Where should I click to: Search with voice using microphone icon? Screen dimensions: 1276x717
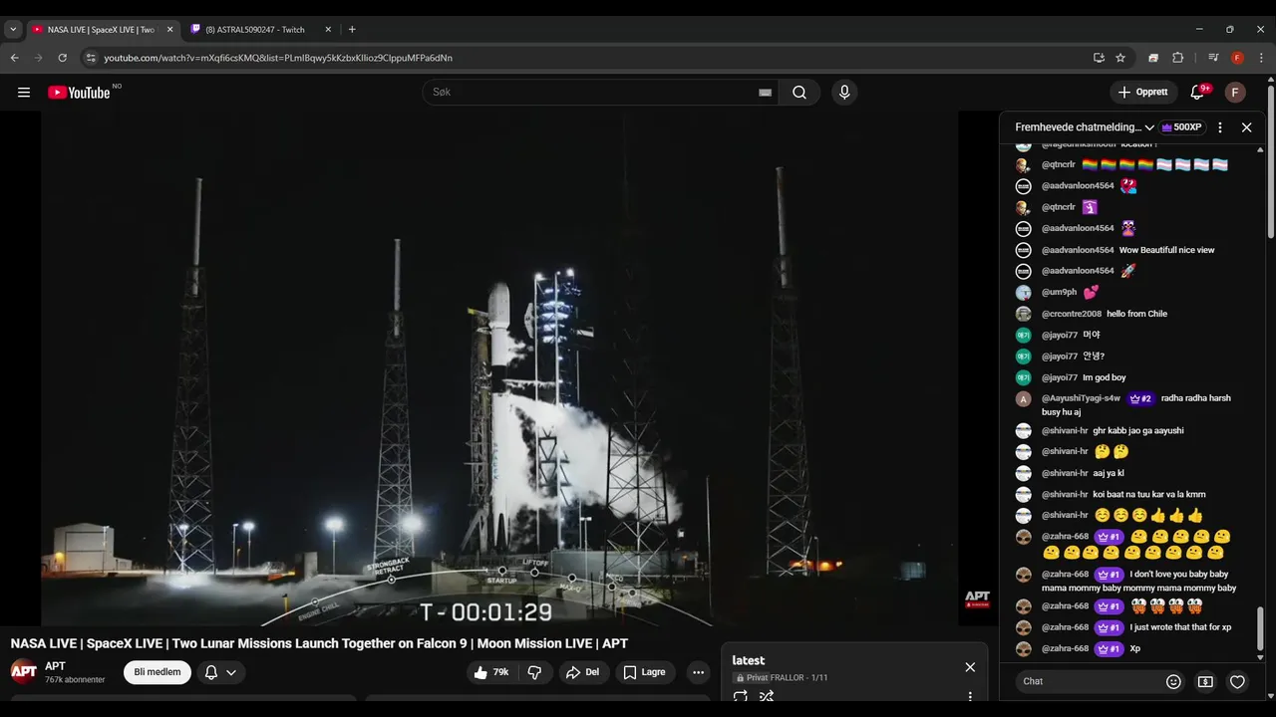(844, 93)
